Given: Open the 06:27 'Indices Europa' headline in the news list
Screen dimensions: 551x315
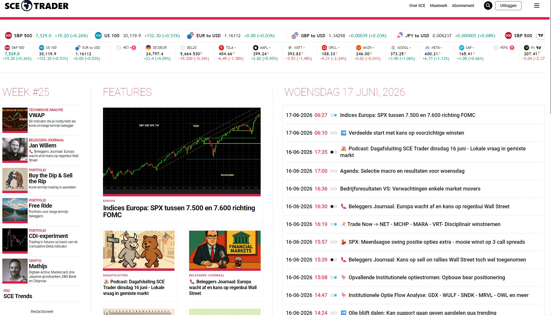Looking at the screenshot, I should point(408,115).
